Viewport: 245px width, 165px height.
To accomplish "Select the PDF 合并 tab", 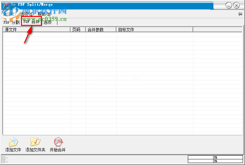I will 31,22.
